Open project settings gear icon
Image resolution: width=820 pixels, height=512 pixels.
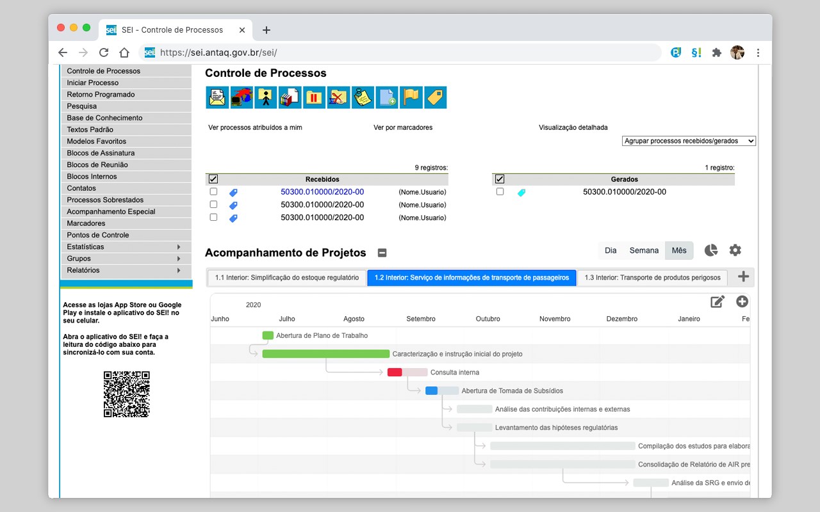pyautogui.click(x=735, y=250)
